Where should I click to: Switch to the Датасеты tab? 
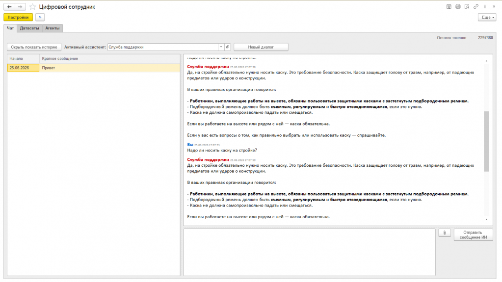(29, 28)
